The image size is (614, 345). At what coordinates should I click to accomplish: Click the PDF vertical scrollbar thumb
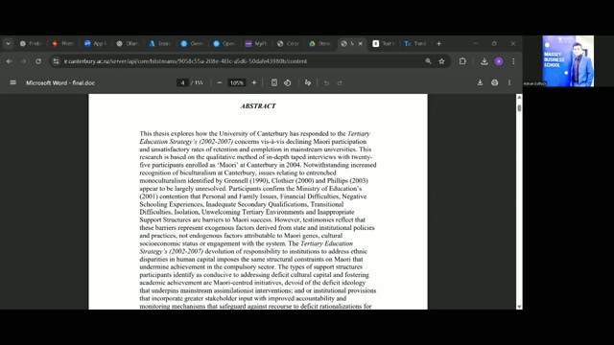(x=519, y=108)
